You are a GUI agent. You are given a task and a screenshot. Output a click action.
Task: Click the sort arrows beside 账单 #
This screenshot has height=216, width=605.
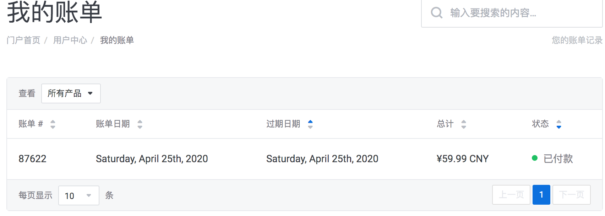53,124
